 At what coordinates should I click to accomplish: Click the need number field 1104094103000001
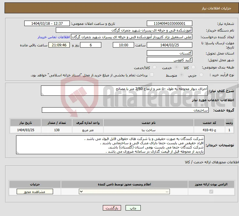pyautogui.click(x=169, y=23)
